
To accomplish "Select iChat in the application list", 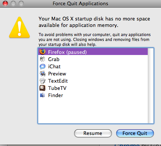I will tap(93, 66).
